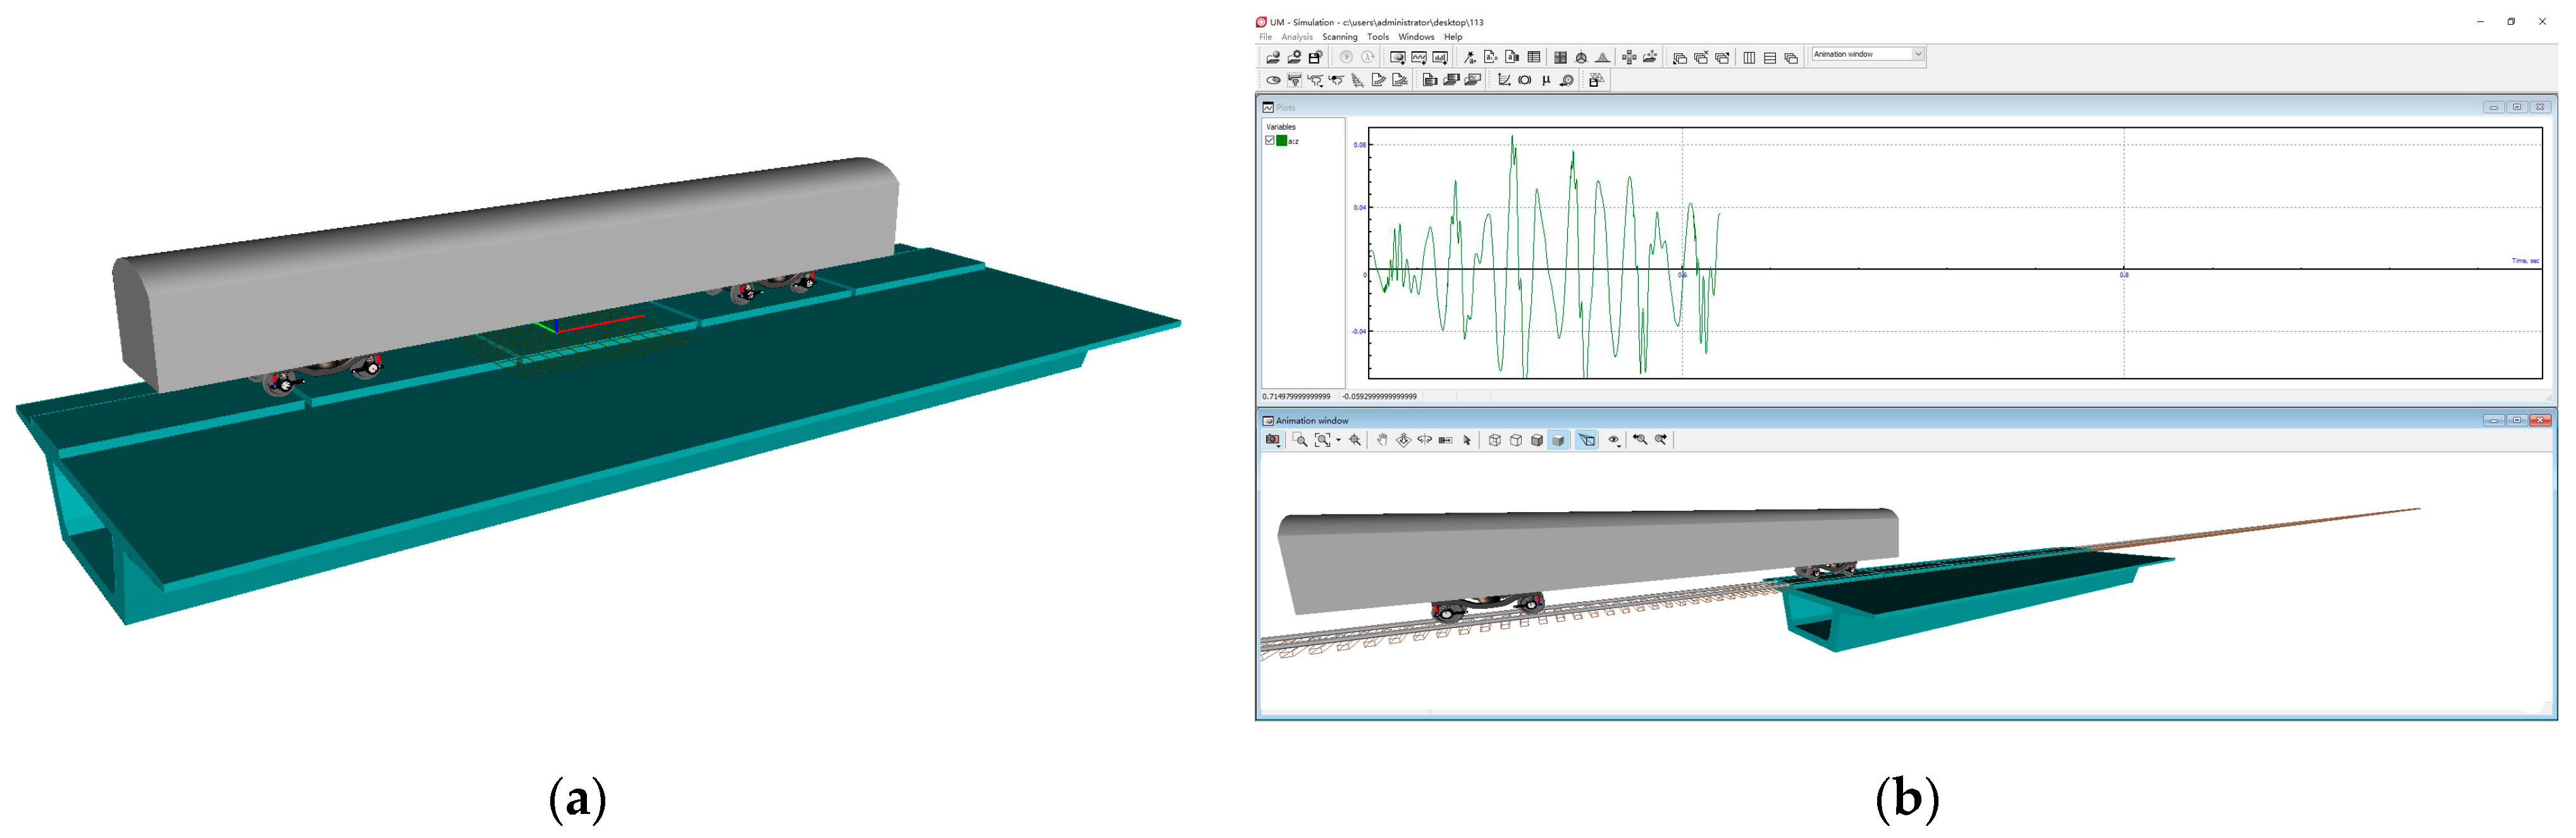Open the Animation window combo box
Viewport: 2576px width, 838px height.
[1917, 54]
